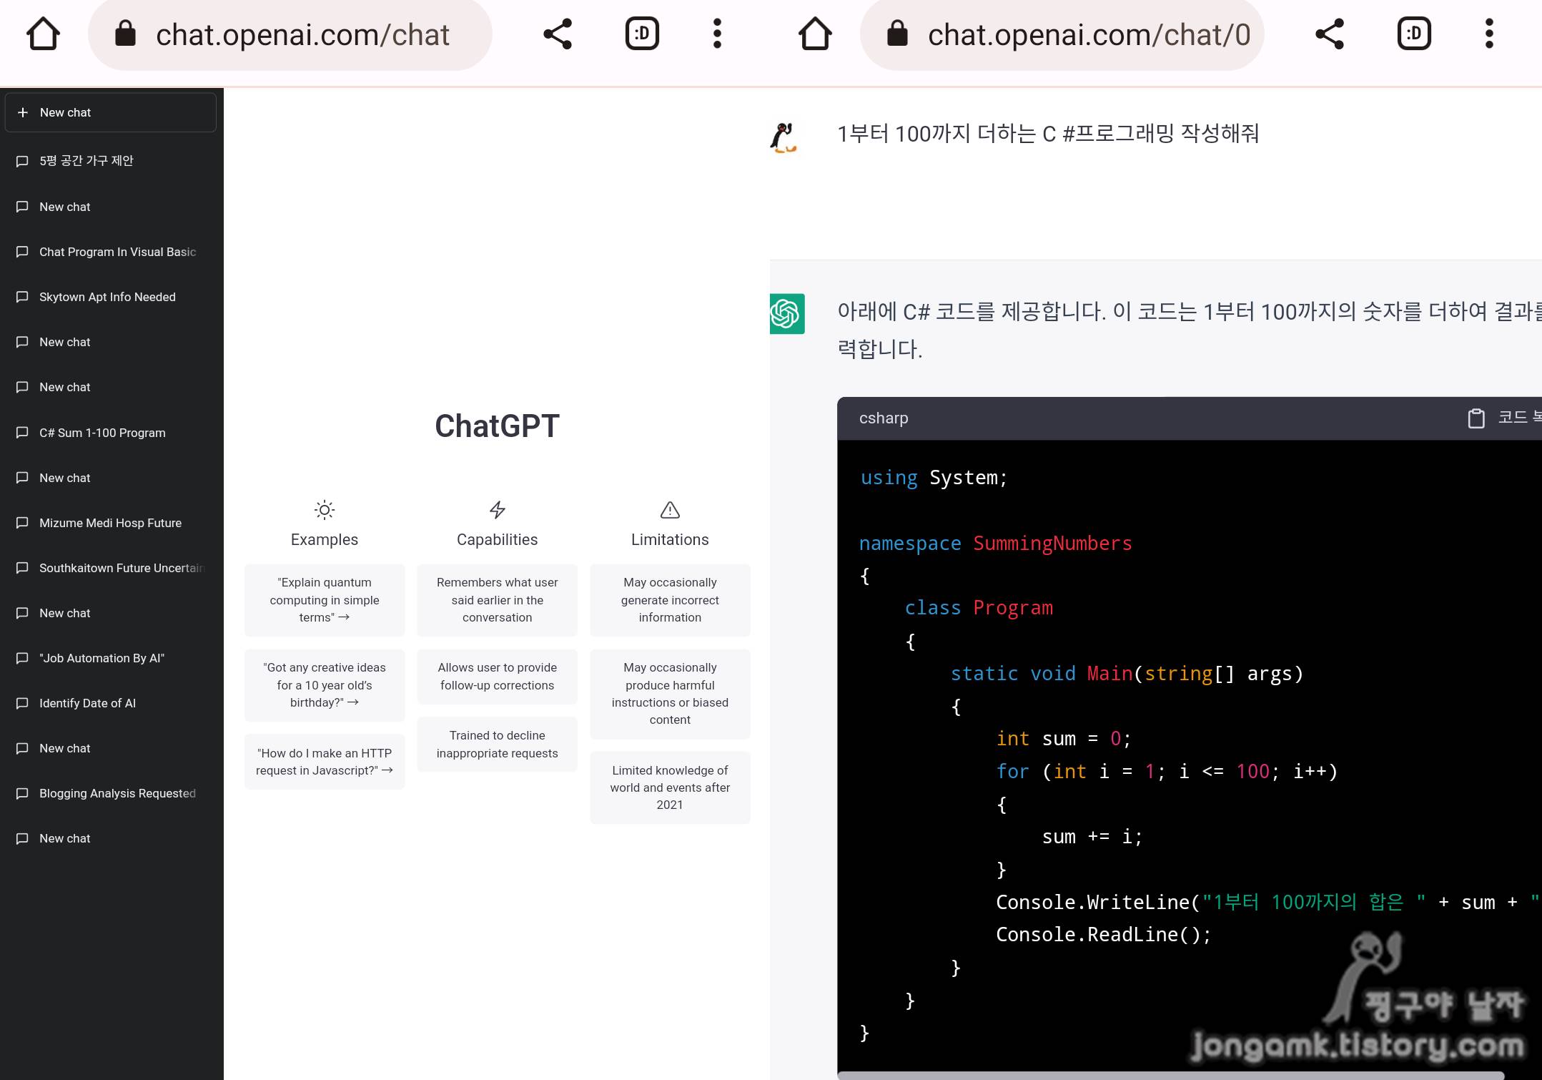Viewport: 1542px width, 1080px height.
Task: Open tab switcher in left browser
Action: click(642, 34)
